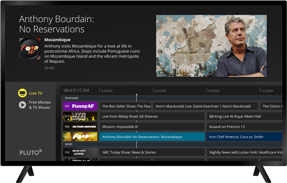Open Free Movies & TV Shows menu label

coord(40,105)
